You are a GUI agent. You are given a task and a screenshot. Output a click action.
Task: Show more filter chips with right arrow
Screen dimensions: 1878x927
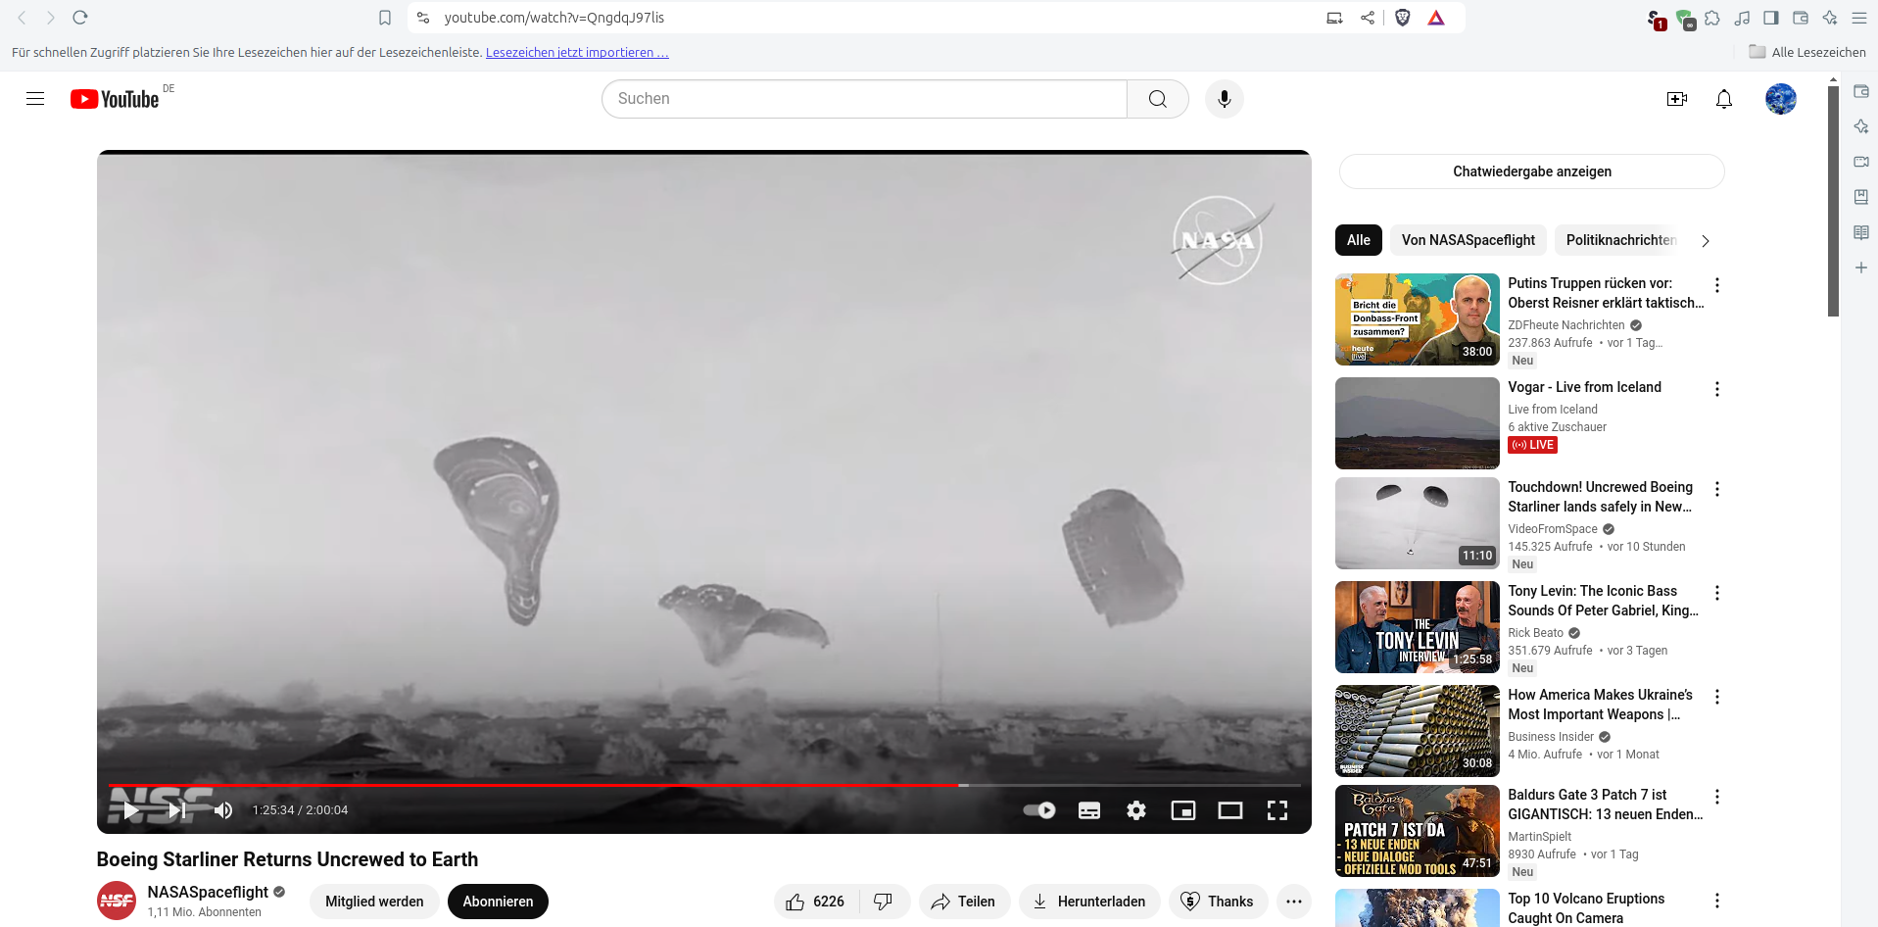[x=1706, y=240]
